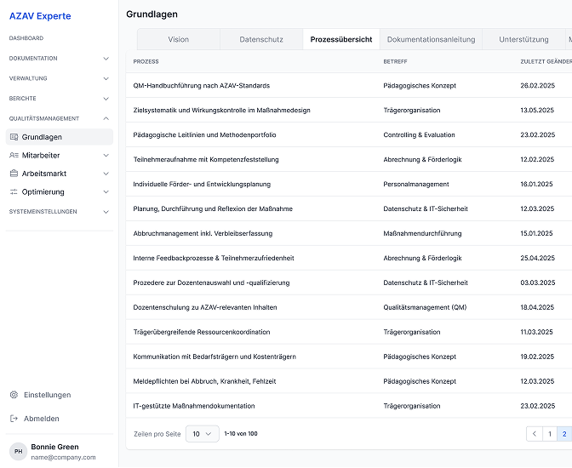Click Qualitätsmanagement (QM) cell
The height and width of the screenshot is (468, 572).
(425, 307)
